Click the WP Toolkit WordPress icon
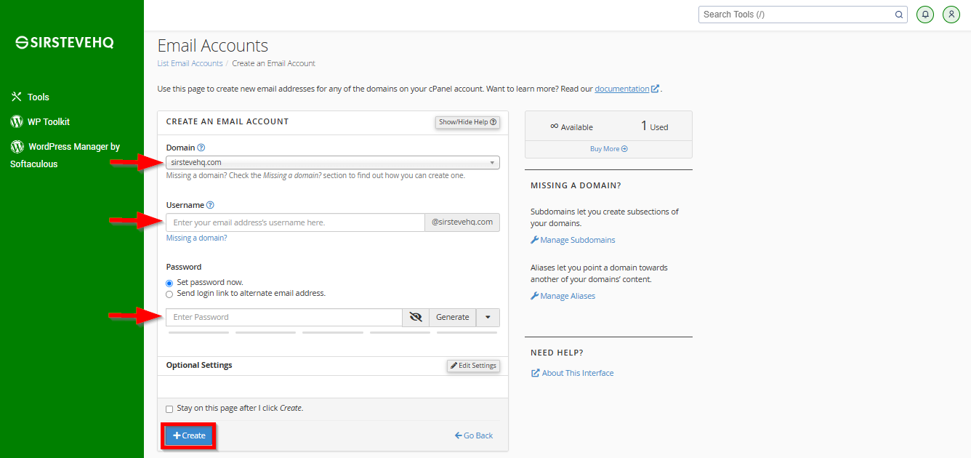Viewport: 971px width, 458px height. pyautogui.click(x=17, y=121)
